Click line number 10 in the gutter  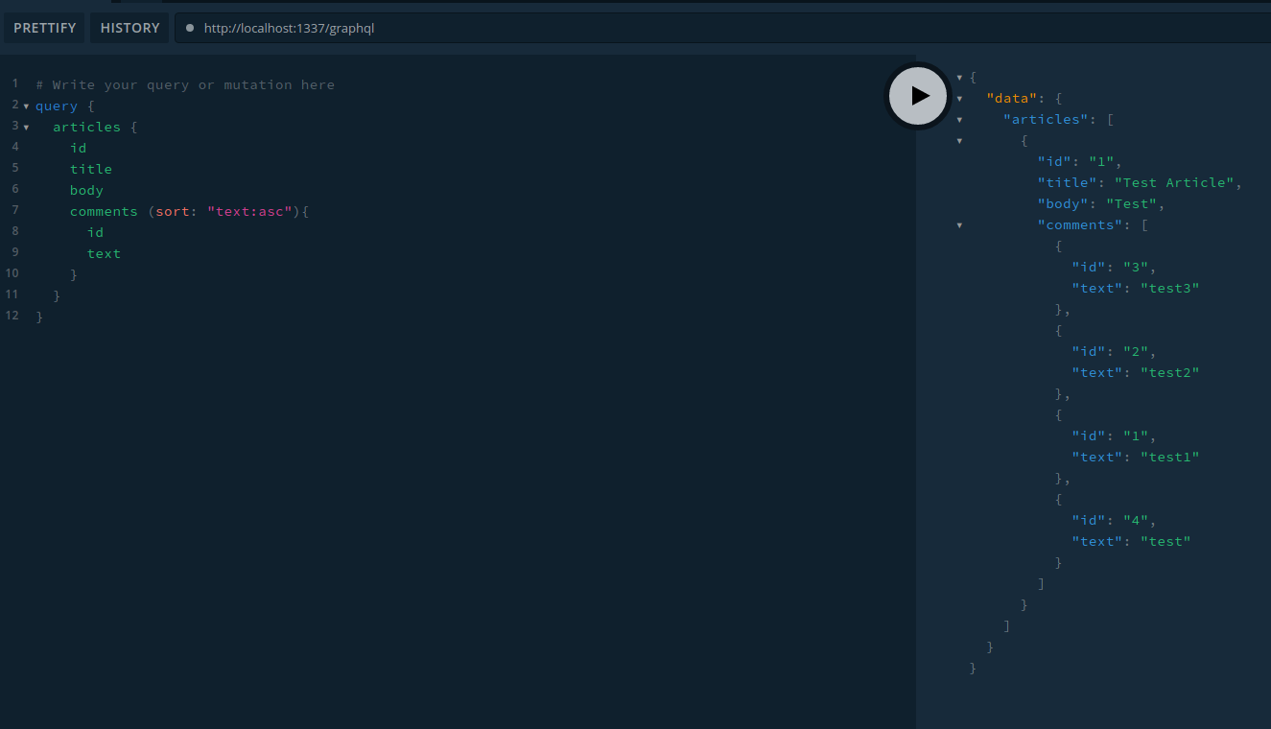(x=12, y=273)
